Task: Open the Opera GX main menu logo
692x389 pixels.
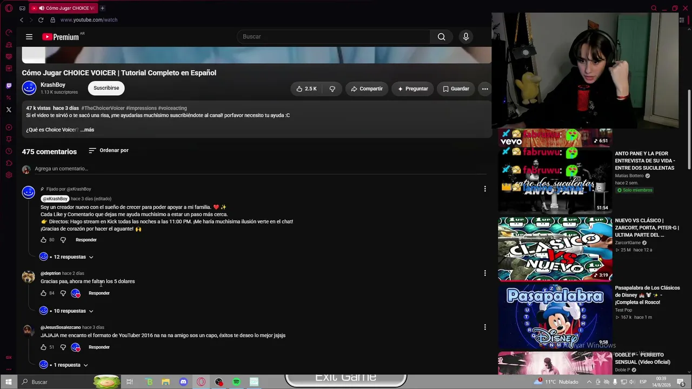Action: pos(9,8)
